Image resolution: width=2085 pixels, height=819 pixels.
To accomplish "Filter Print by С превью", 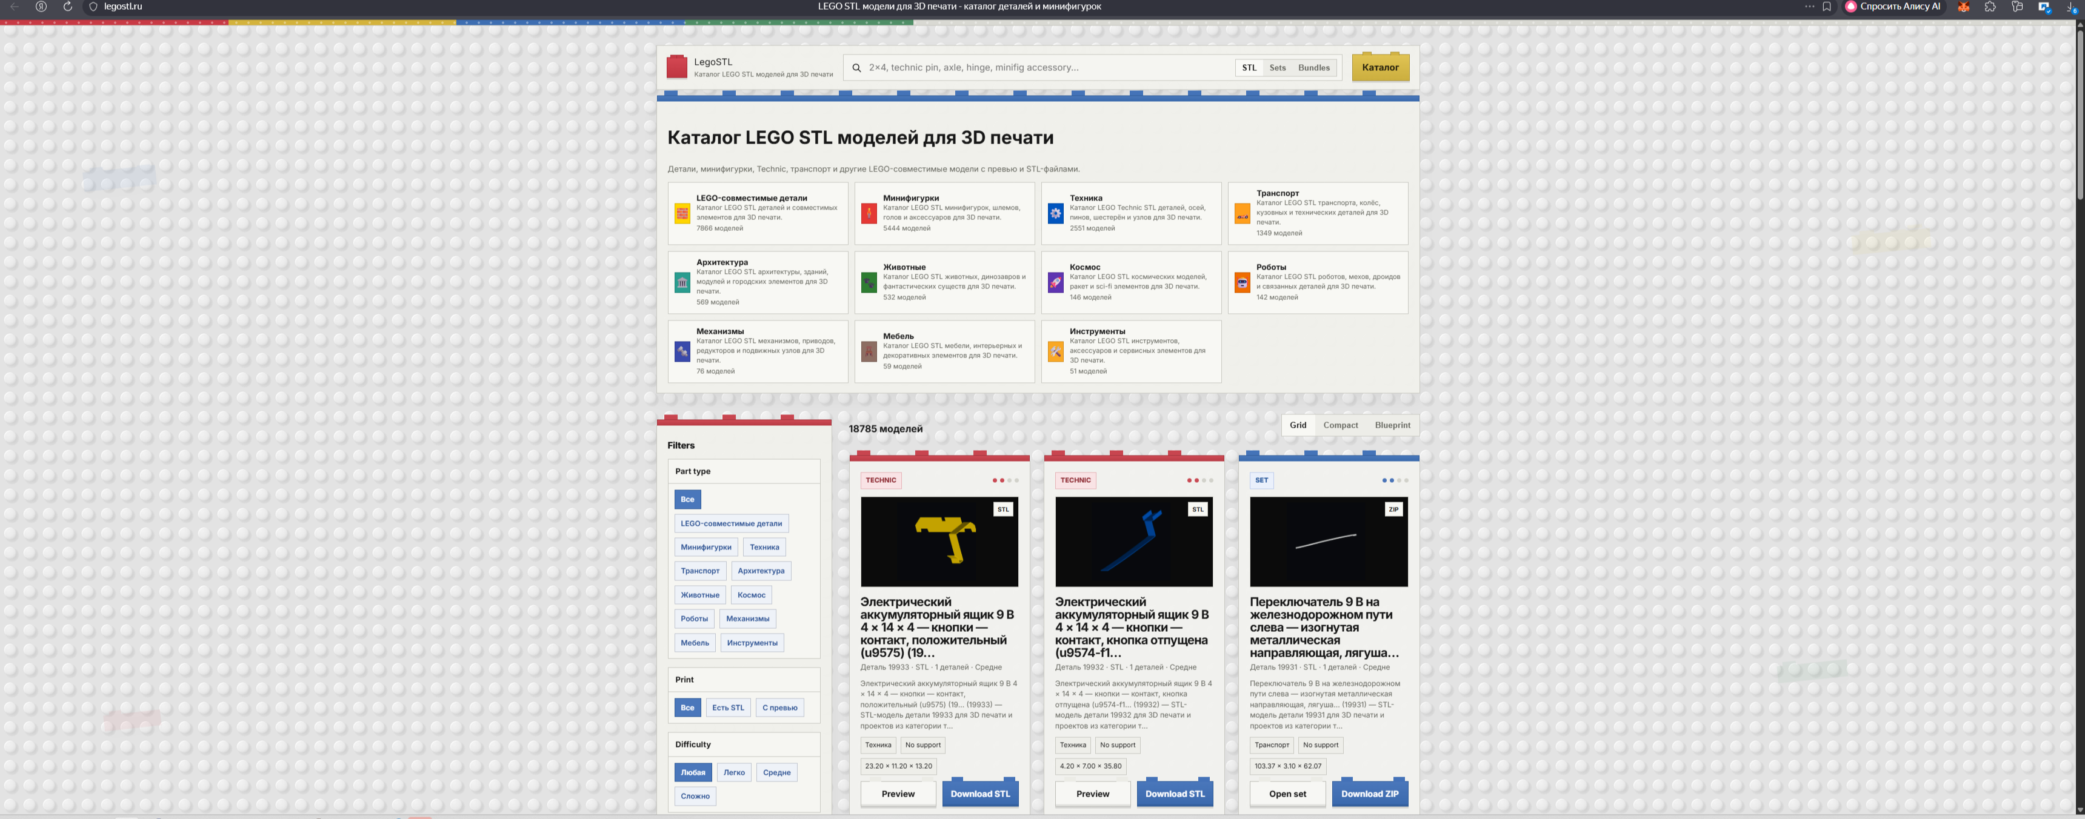I will click(x=779, y=708).
